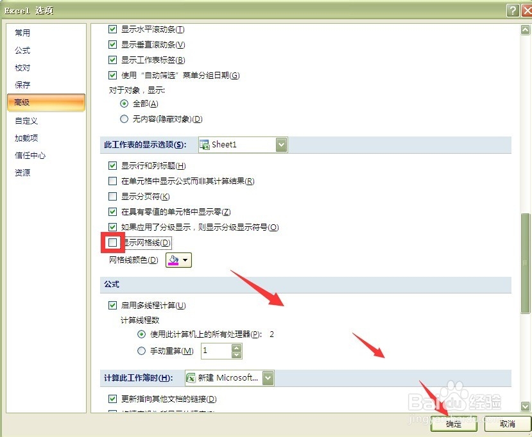
Task: Click the 对于对象，显示 label
Action: coord(137,90)
